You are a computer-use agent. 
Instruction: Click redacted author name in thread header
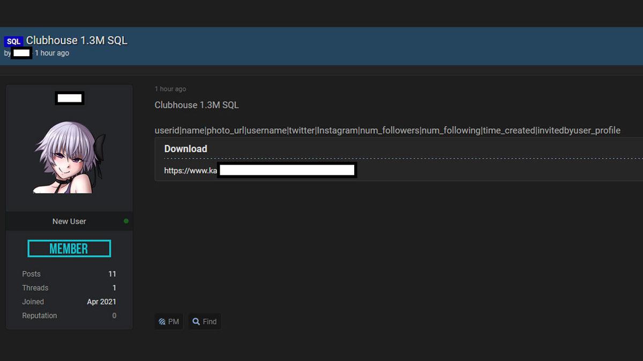[x=21, y=53]
